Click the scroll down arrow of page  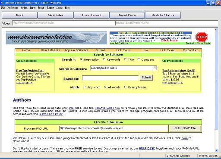(216, 150)
